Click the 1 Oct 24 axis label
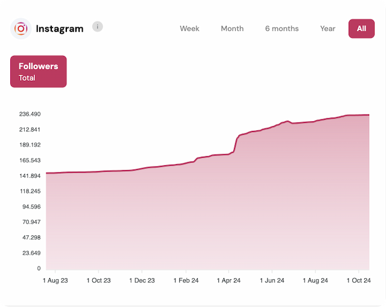This screenshot has height=307, width=386. point(359,280)
